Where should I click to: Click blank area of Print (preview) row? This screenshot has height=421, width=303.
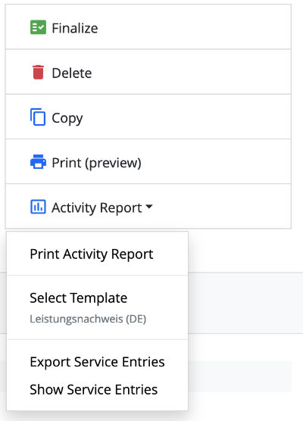coord(215,161)
